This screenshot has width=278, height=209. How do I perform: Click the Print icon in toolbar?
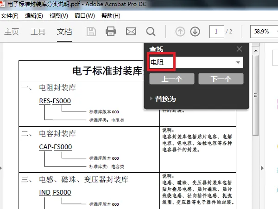(111, 32)
